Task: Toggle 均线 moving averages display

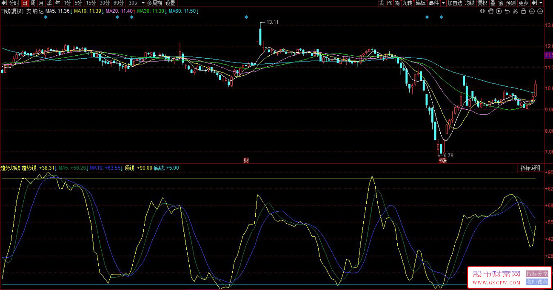Action: tap(470, 3)
